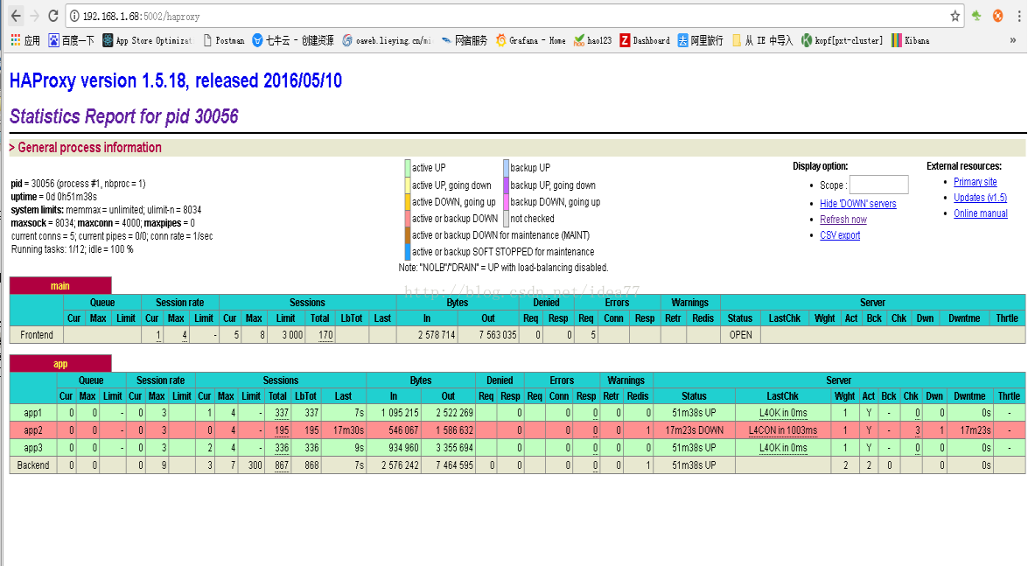
Task: Click app2 LastChk 'L4CON in 1003ms'
Action: pos(783,430)
